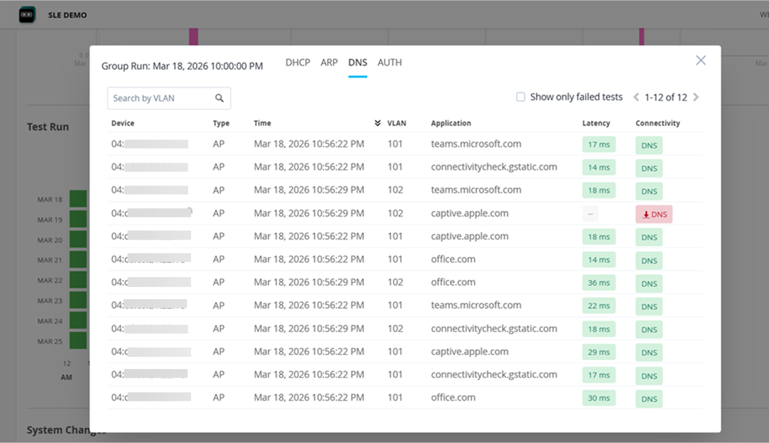Image resolution: width=769 pixels, height=443 pixels.
Task: Select the AUTH tab
Action: 390,62
